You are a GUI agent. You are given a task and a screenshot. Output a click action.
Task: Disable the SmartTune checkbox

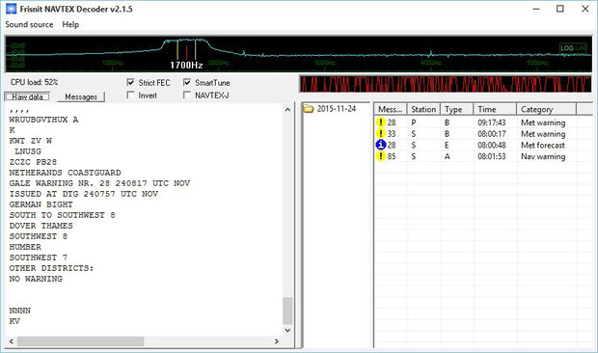click(x=187, y=82)
